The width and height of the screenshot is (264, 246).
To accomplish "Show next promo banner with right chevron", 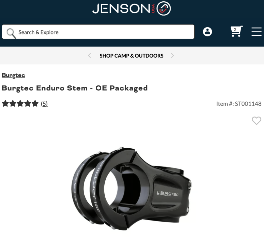I will coord(172,56).
